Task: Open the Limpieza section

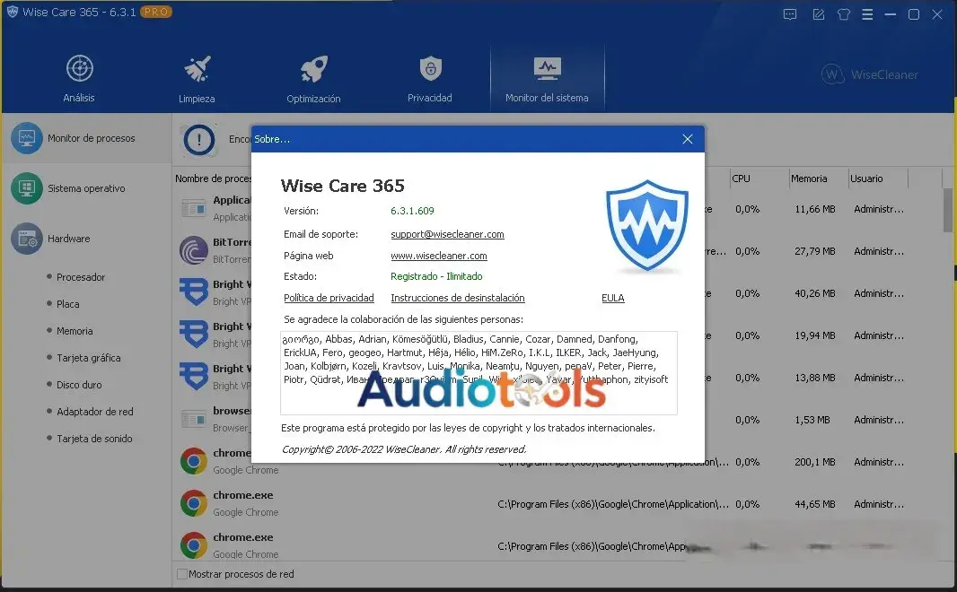Action: coord(197,78)
